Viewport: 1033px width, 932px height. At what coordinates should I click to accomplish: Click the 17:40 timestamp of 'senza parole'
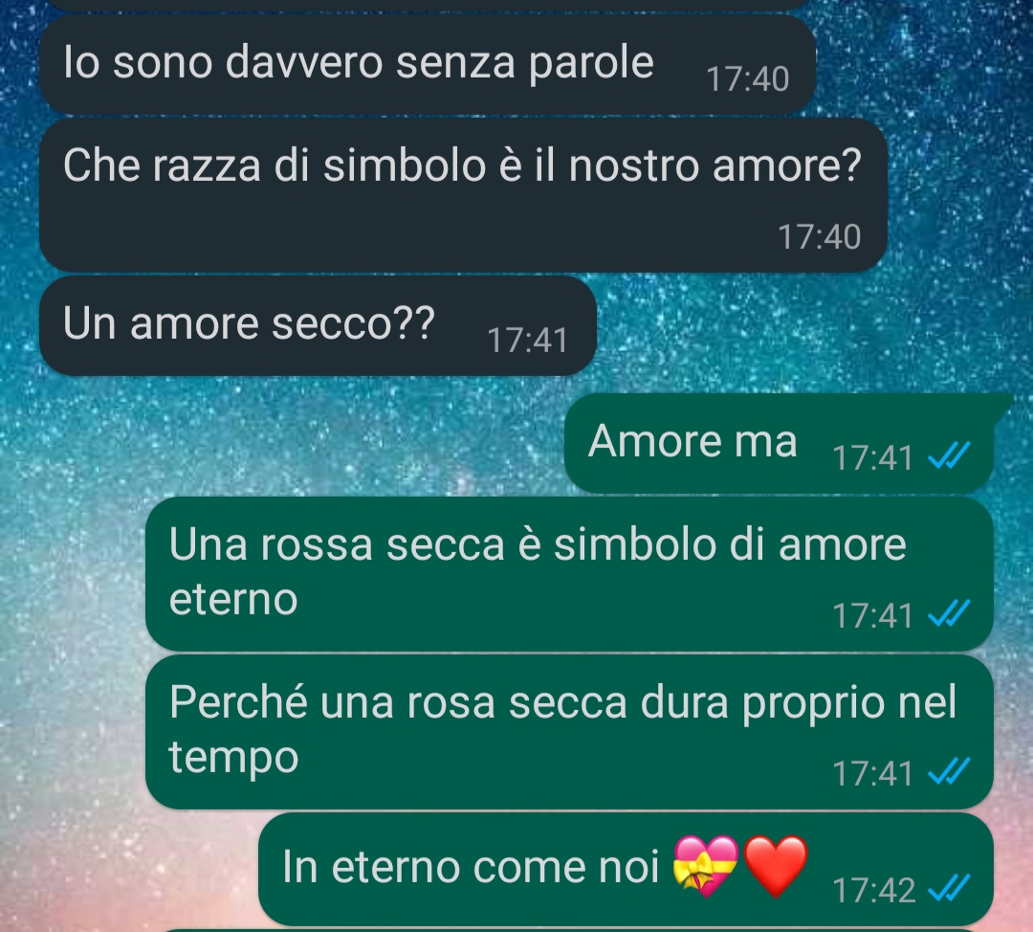click(747, 79)
